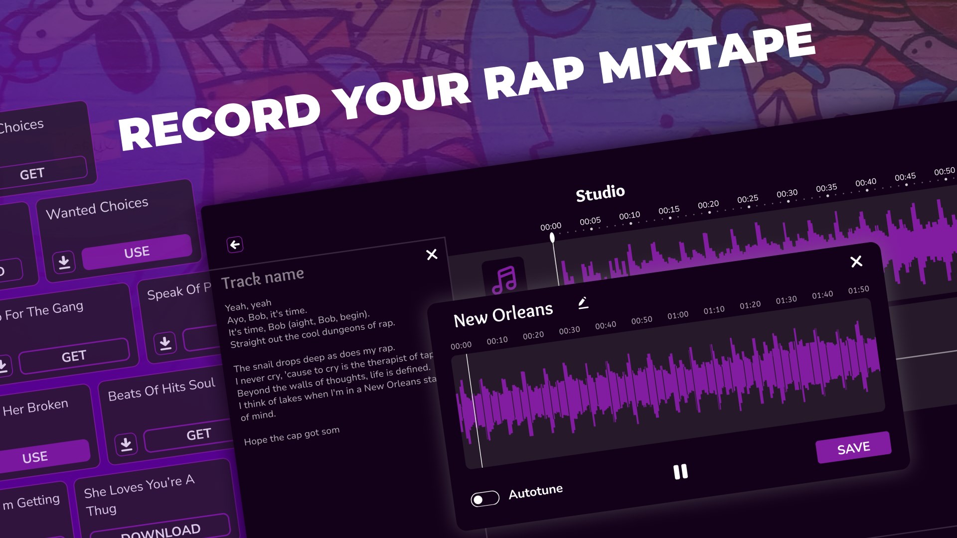Jump to 00:35 on Studio timeline
This screenshot has height=538, width=957.
tap(826, 188)
